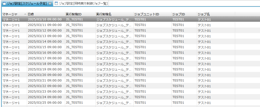Sort by 実行契機ID column header
The image size is (260, 107).
[x=74, y=14]
